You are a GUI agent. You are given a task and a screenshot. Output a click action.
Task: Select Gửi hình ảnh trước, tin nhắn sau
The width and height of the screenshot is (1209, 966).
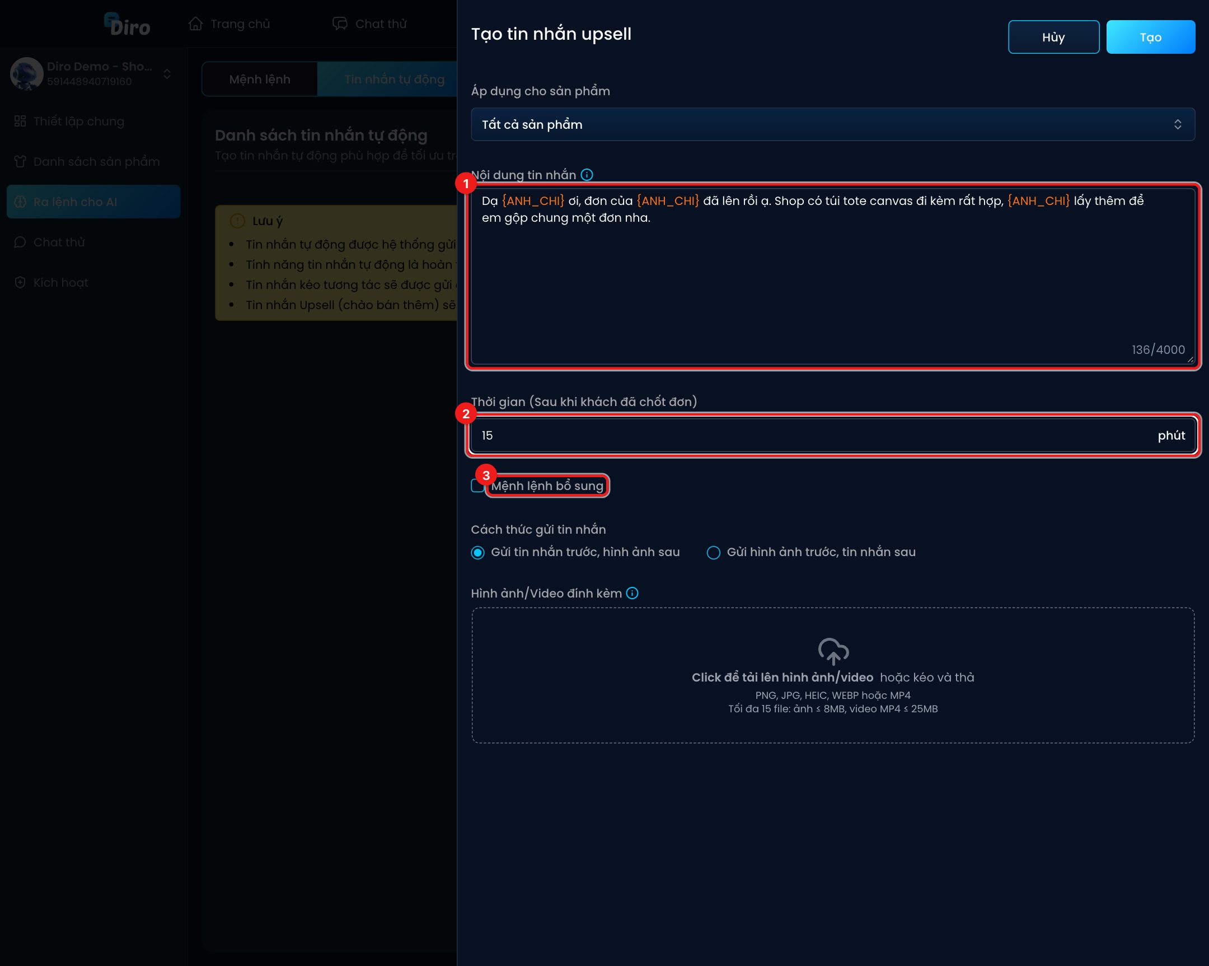pyautogui.click(x=713, y=553)
